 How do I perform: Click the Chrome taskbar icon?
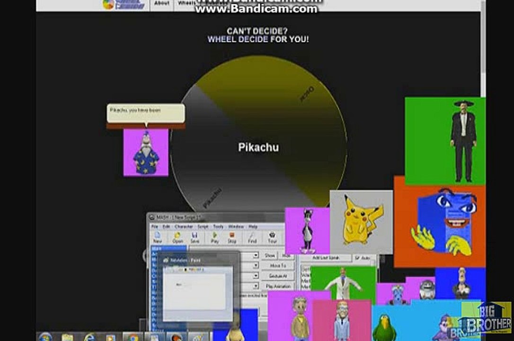(x=133, y=338)
